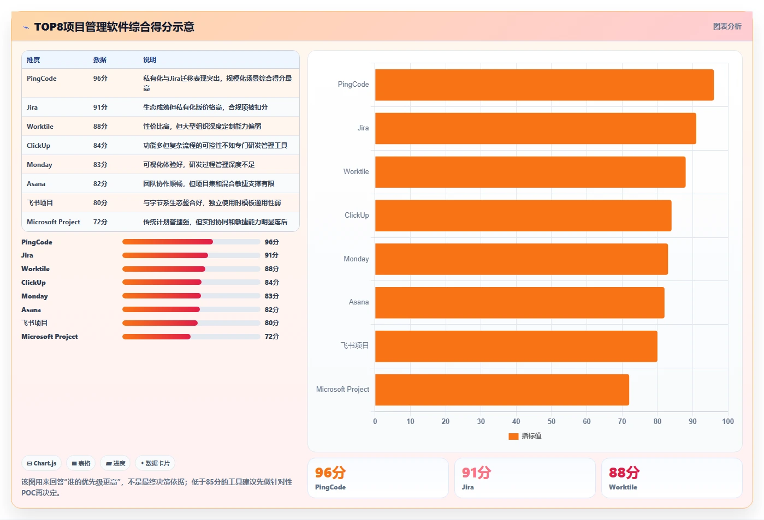Click the Microsoft Project progress bar at 72分

191,337
